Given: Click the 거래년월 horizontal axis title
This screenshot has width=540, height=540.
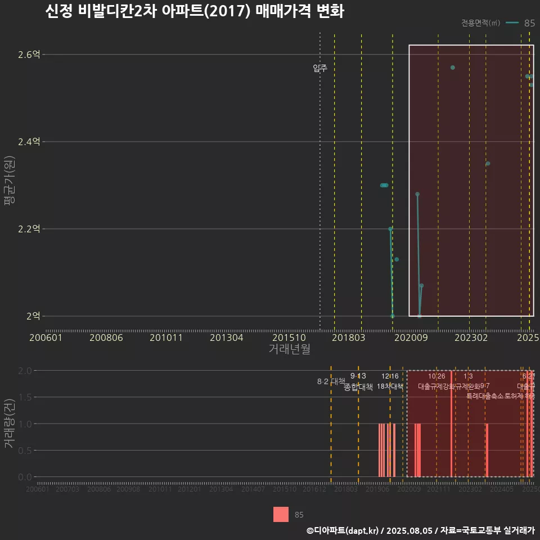Looking at the screenshot, I should coord(289,349).
